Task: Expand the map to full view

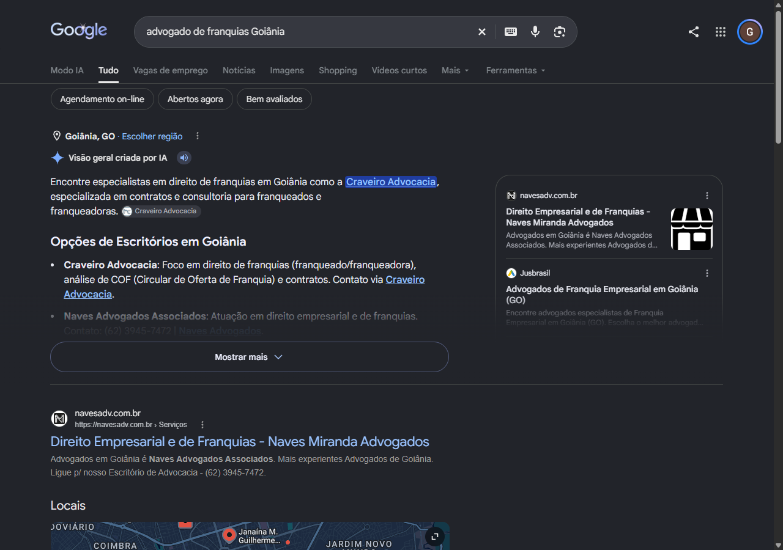Action: coord(435,537)
